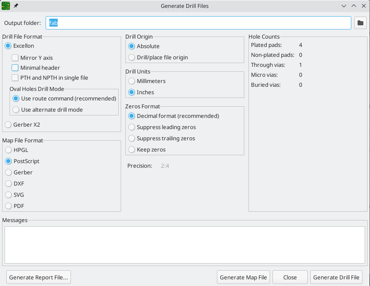
Task: Choose HPGL map file format
Action: pyautogui.click(x=7, y=150)
